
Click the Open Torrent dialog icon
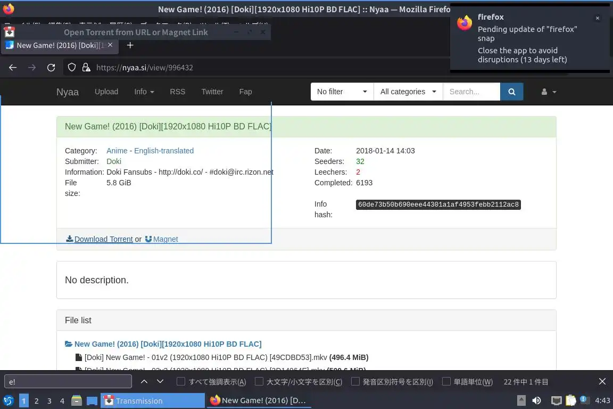(10, 32)
